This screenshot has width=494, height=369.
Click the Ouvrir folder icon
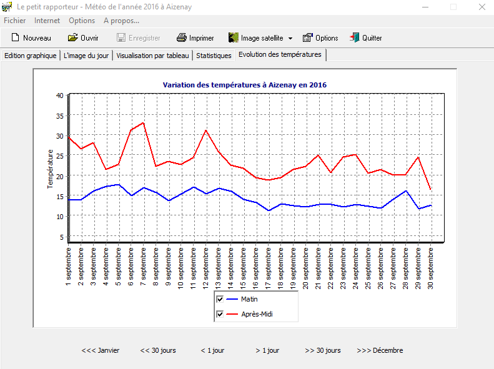click(72, 38)
